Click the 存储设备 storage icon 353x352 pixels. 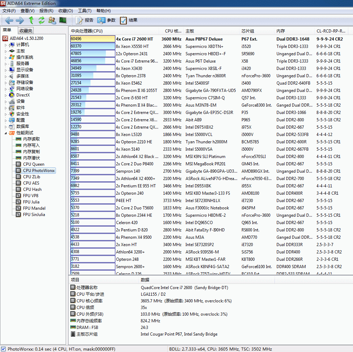(12, 82)
